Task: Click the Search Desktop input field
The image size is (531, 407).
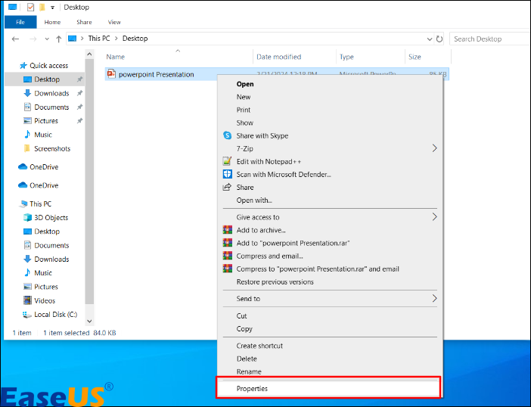Action: (x=488, y=39)
